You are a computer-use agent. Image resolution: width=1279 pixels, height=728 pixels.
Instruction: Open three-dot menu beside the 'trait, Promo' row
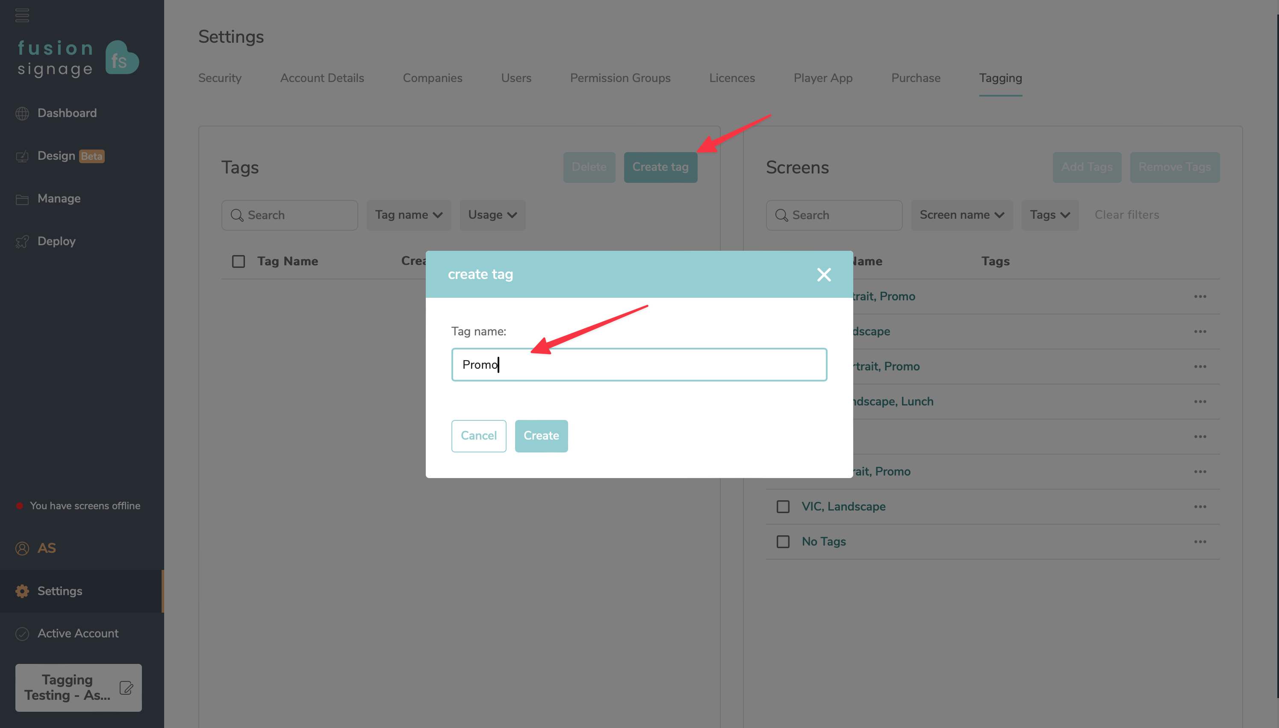click(x=1200, y=367)
